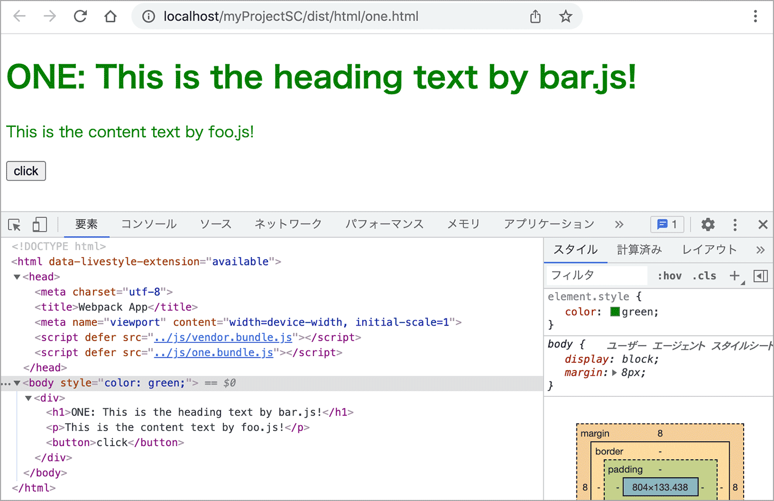
Task: Add a new style rule with plus icon
Action: coord(735,276)
